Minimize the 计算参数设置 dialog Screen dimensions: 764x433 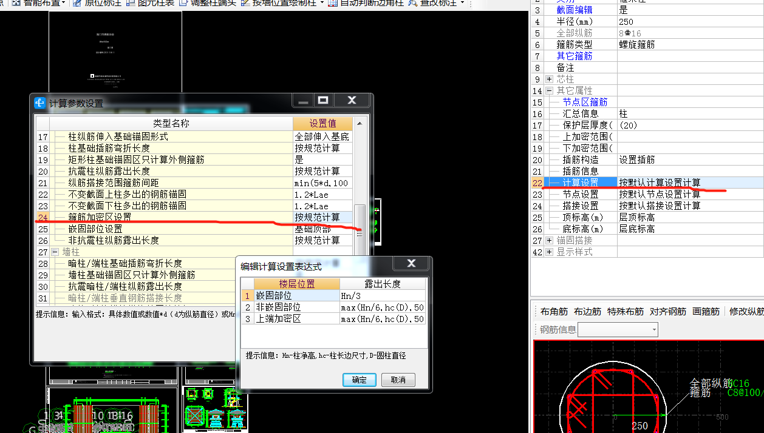point(303,101)
